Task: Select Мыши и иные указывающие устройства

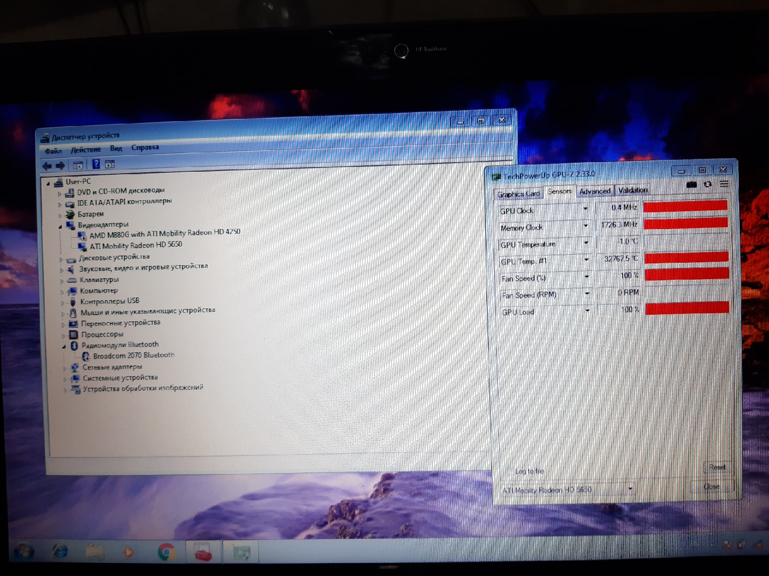Action: pos(148,311)
